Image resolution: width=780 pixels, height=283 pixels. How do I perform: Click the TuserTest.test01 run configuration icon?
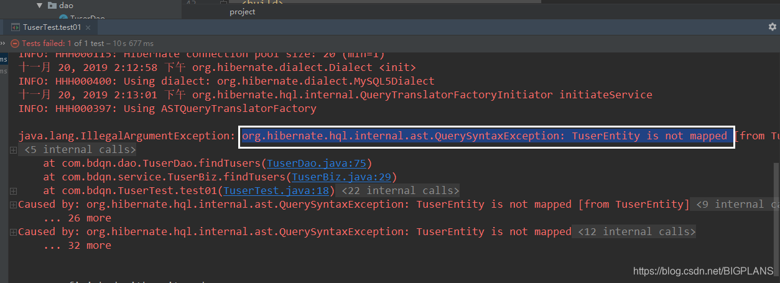[15, 27]
